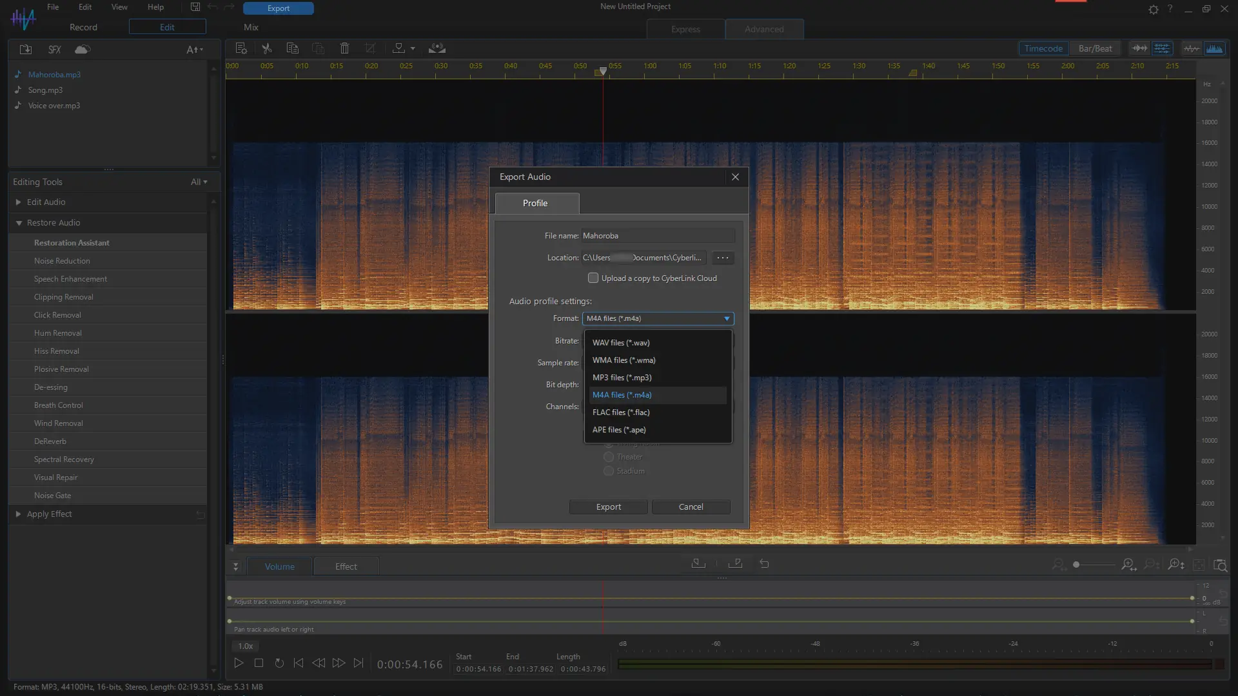
Task: Open the settings gear icon at top right
Action: click(x=1153, y=9)
